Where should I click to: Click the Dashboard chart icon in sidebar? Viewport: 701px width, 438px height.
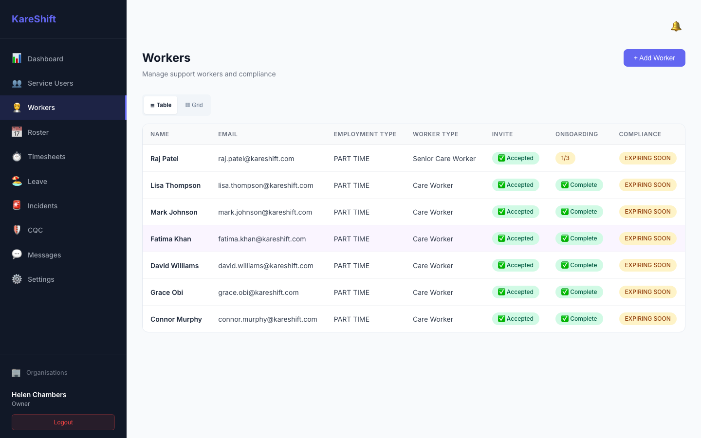coord(17,58)
